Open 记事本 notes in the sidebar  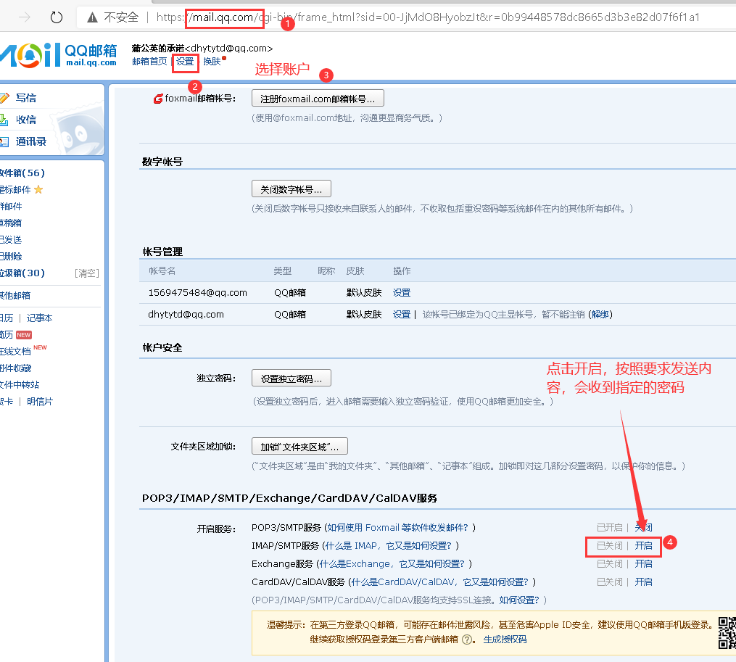pyautogui.click(x=39, y=318)
